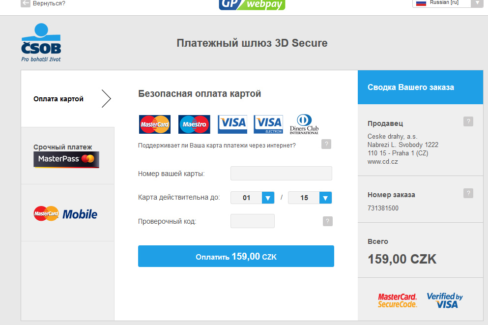The height and width of the screenshot is (325, 488).
Task: Expand the expiry month dropdown showing 01
Action: (253, 198)
